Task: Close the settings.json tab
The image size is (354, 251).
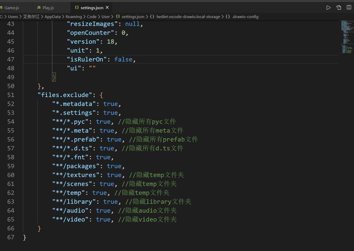Action: 107,8
